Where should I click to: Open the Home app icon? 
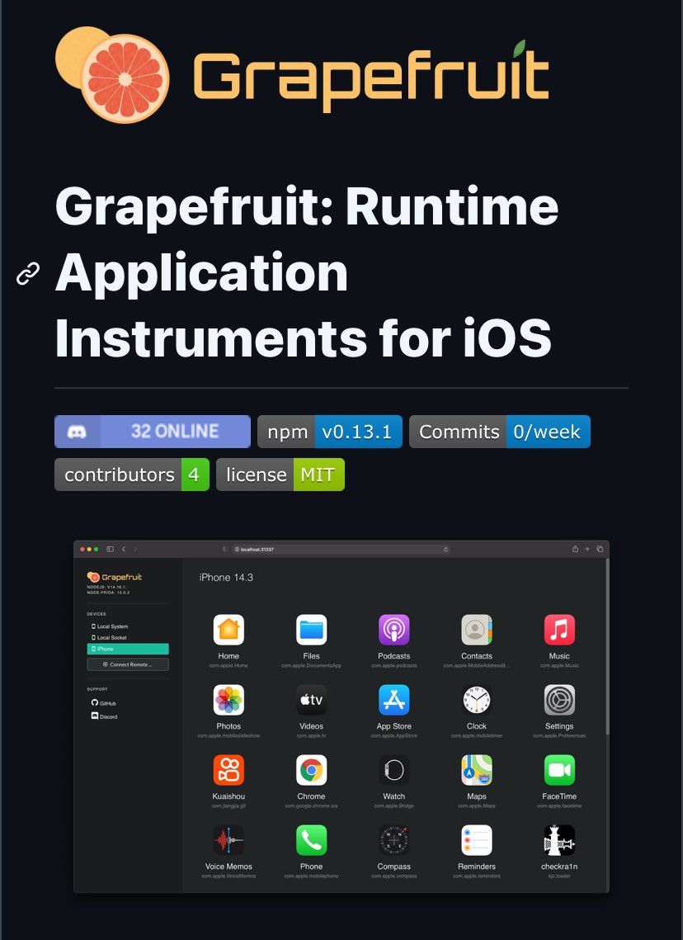tap(228, 630)
